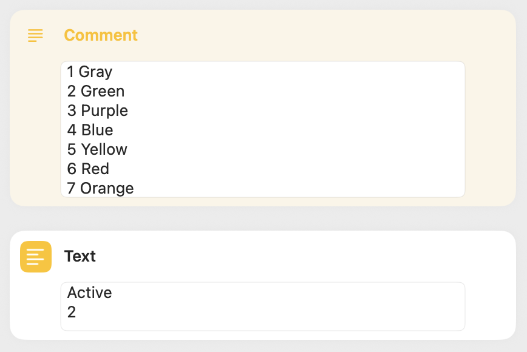Viewport: 527px width, 352px height.
Task: Click the word Yellow in the comment
Action: [x=104, y=149]
